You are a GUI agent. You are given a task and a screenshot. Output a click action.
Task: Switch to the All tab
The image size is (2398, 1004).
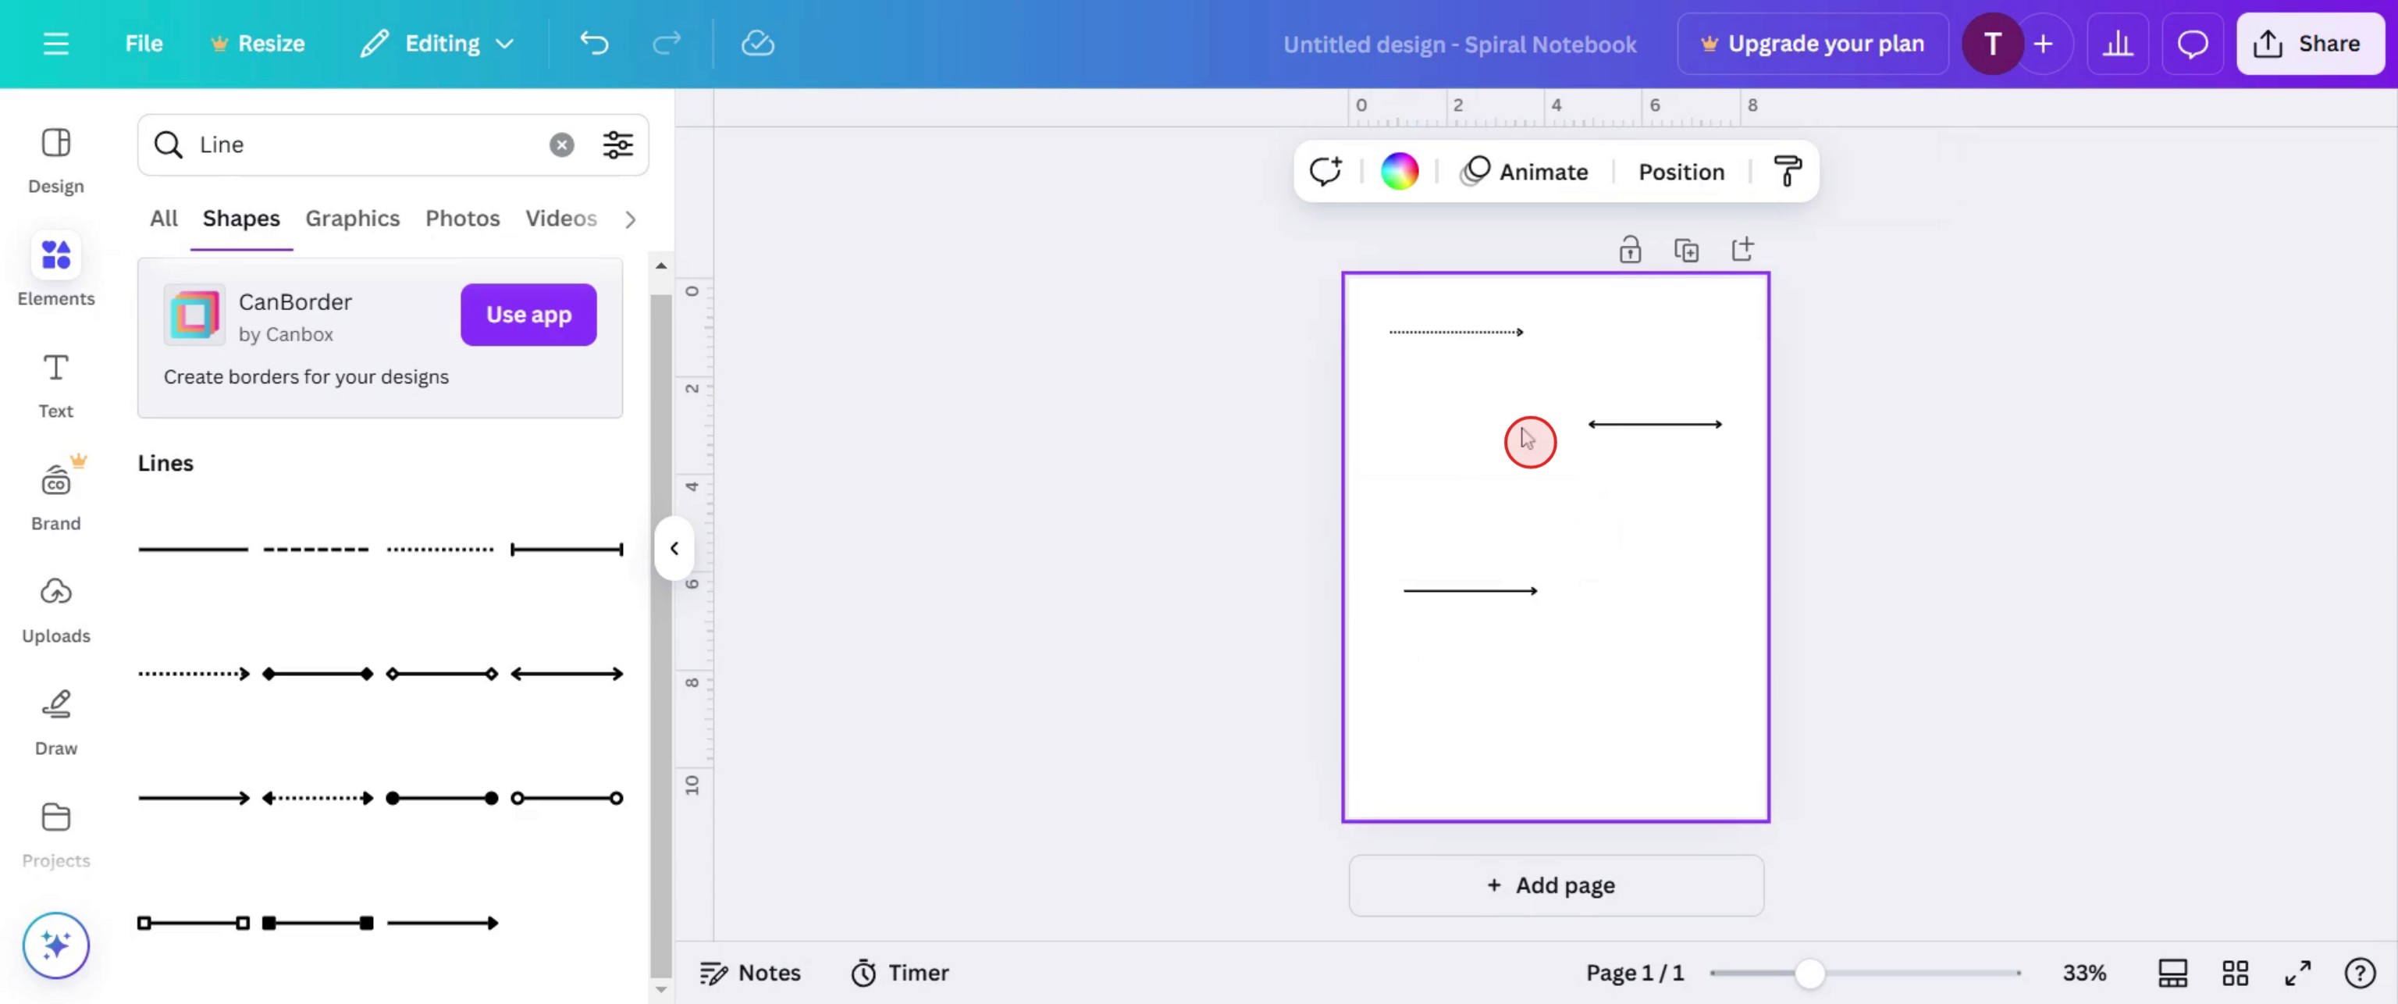coord(164,218)
